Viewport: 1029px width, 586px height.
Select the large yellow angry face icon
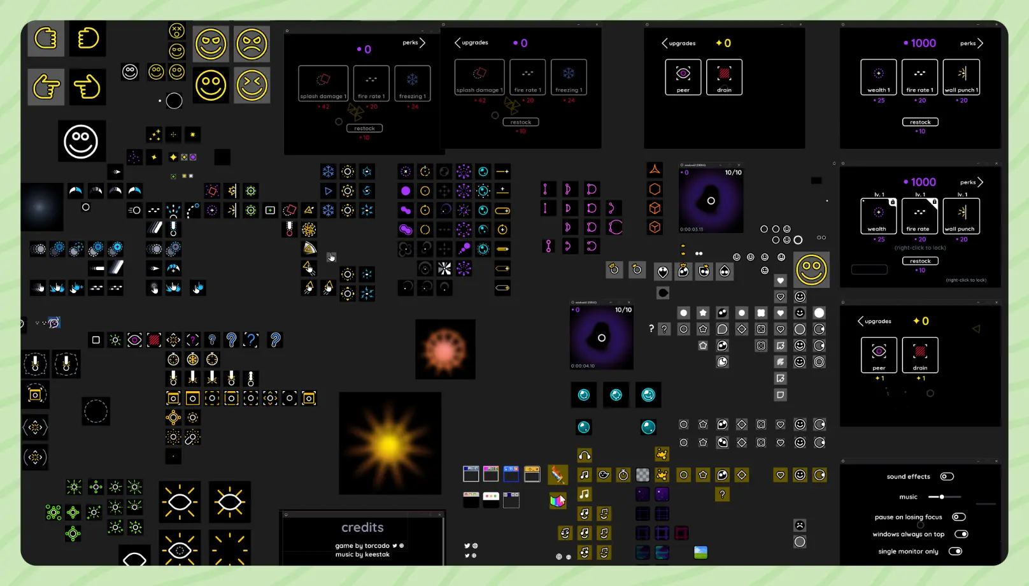point(252,44)
